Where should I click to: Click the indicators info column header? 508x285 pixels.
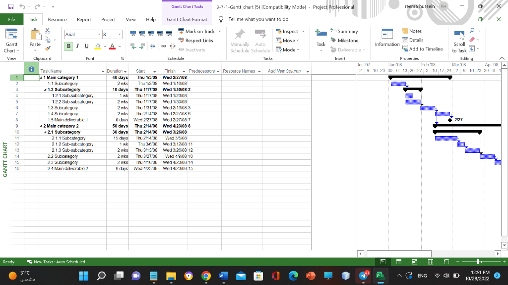tap(31, 69)
